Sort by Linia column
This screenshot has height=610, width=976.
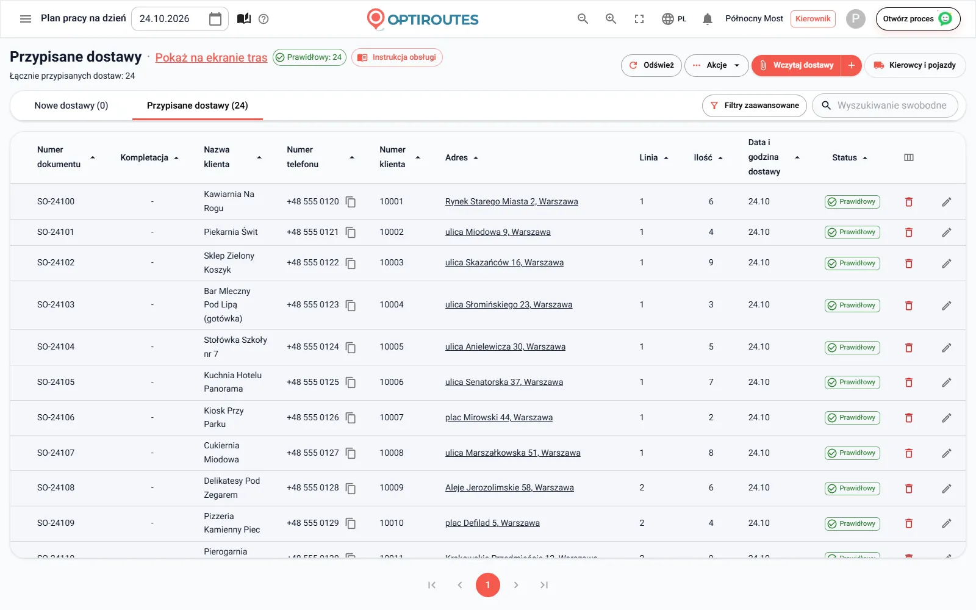(654, 157)
